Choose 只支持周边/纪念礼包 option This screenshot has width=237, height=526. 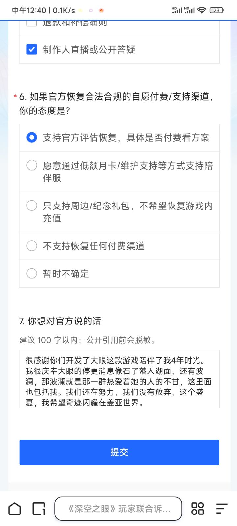pyautogui.click(x=32, y=205)
